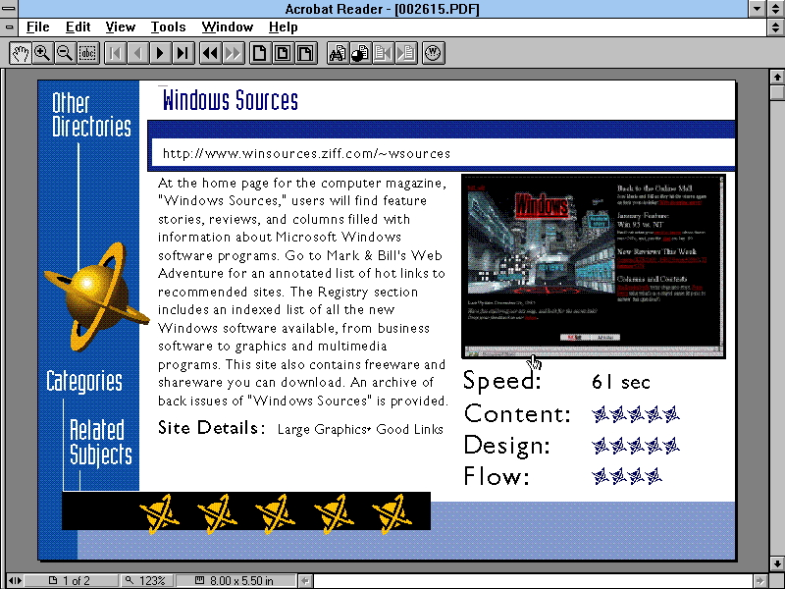Go to the first page
The image size is (785, 589).
click(x=115, y=53)
